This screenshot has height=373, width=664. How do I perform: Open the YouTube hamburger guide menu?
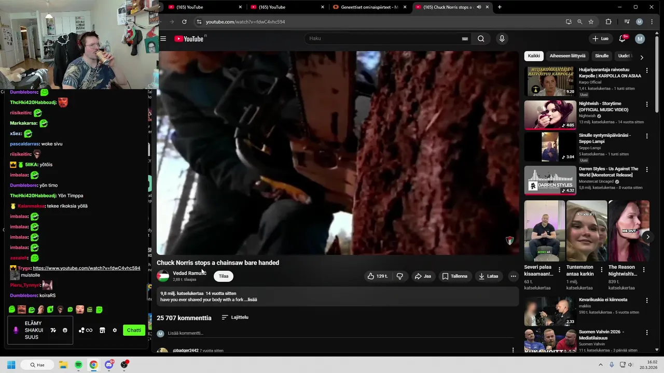point(163,39)
